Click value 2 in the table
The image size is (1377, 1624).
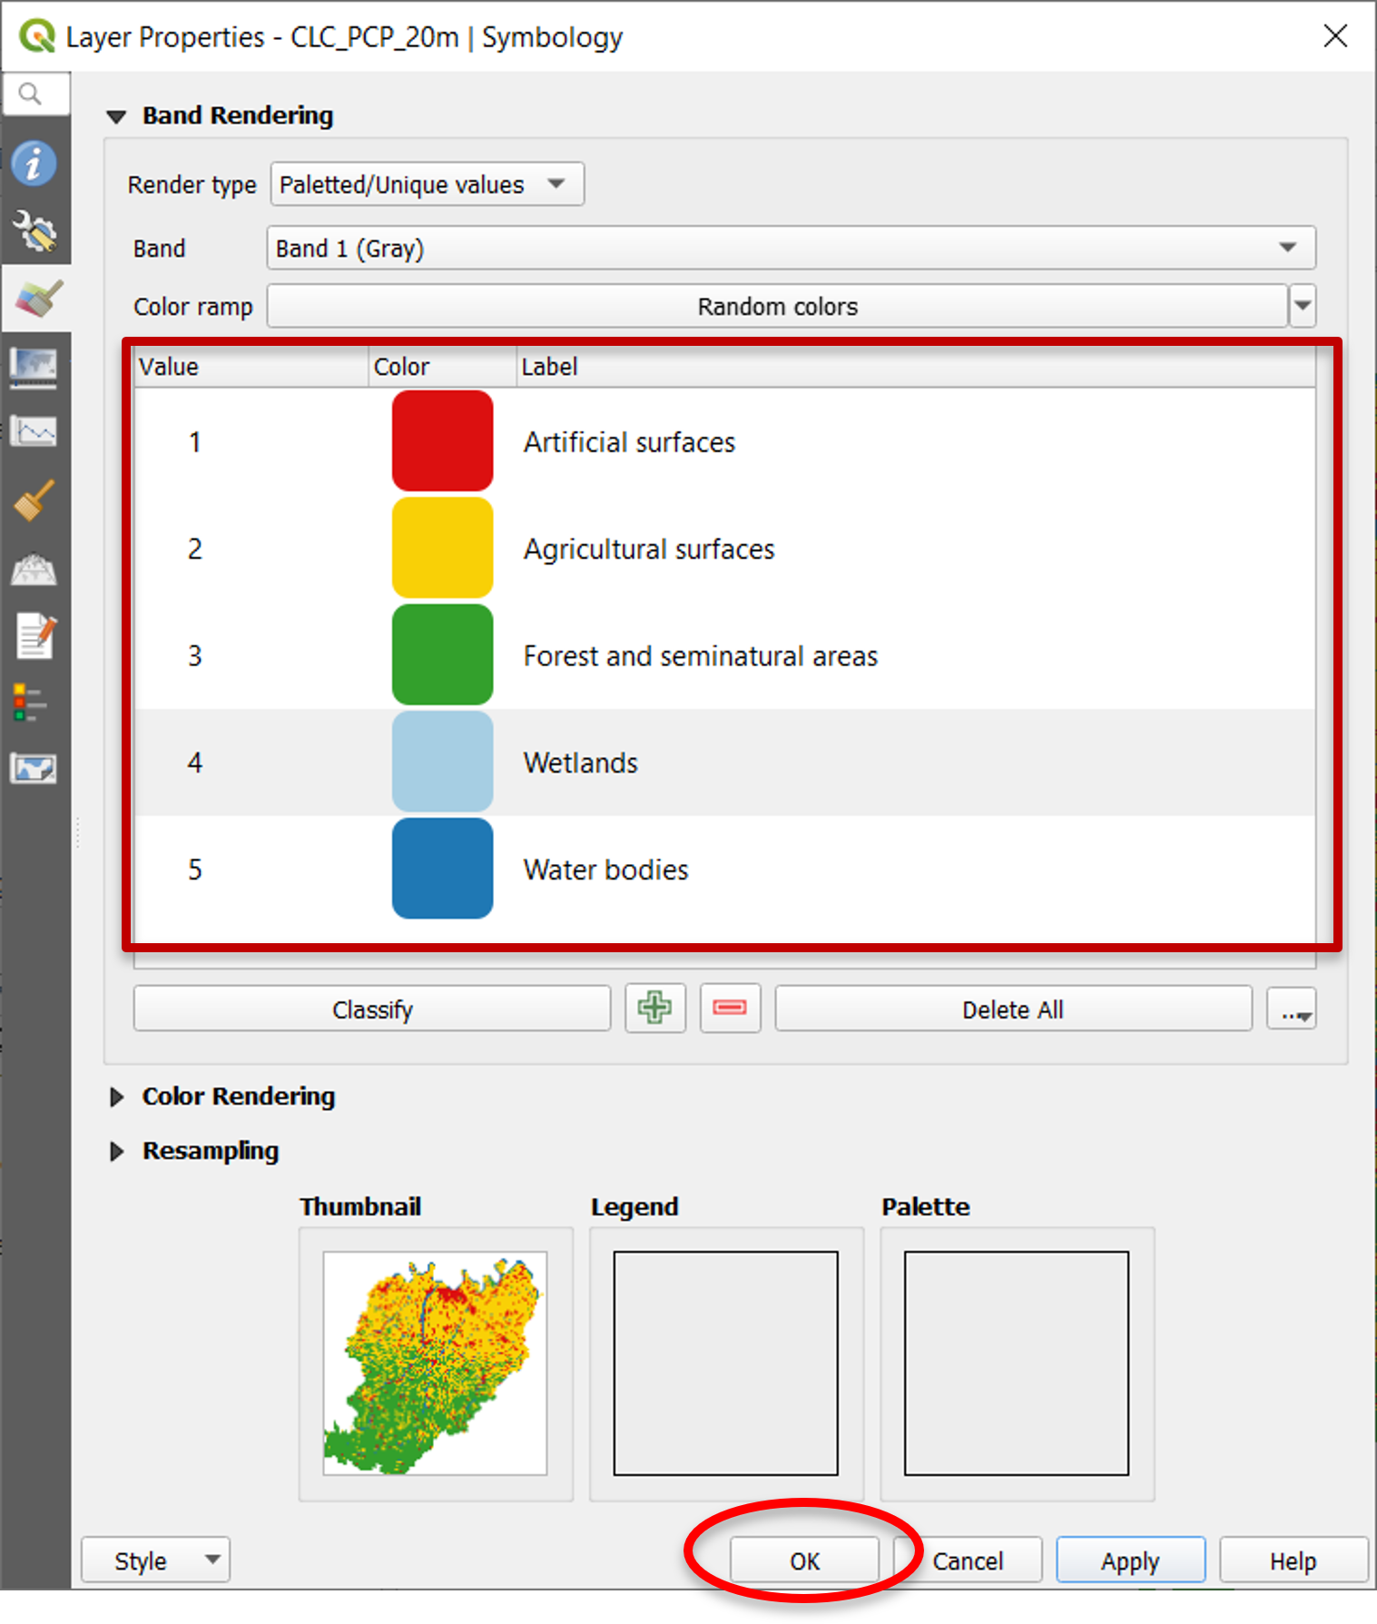coord(194,549)
